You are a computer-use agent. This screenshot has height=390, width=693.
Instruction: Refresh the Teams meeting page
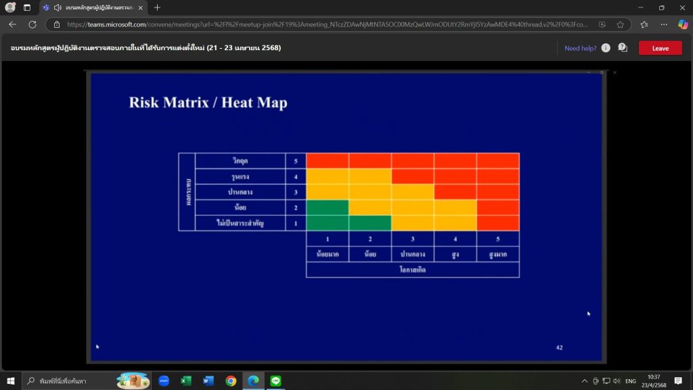point(32,24)
